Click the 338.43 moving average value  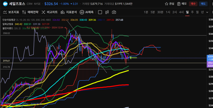coord(83,20)
